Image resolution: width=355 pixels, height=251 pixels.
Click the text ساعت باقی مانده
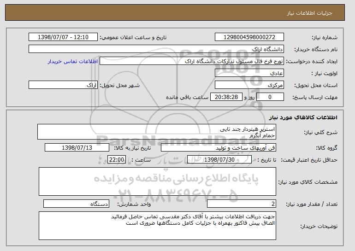click(187, 97)
